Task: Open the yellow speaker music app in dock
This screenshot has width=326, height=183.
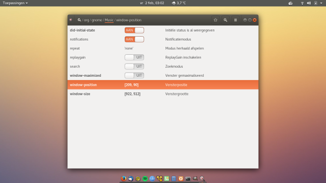Action: (138, 178)
